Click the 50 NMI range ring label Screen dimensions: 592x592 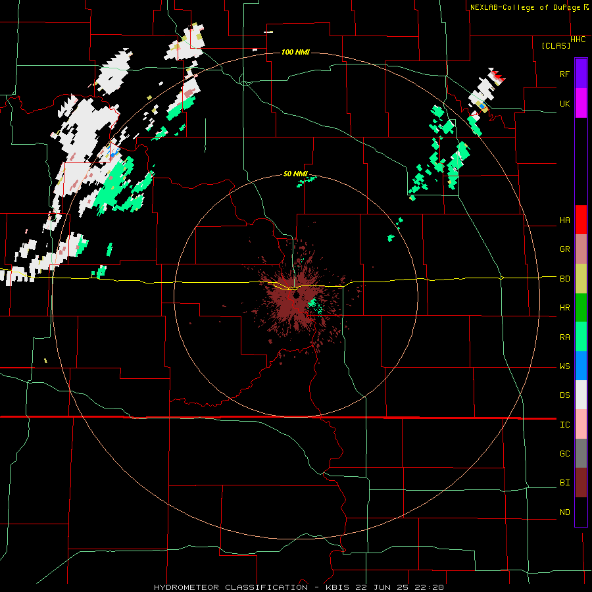coord(295,174)
